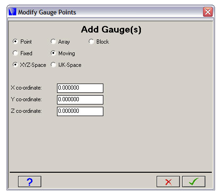Viewport: 222px width, 195px height.
Task: Click the Z co-ordinate label
Action: [x=26, y=111]
